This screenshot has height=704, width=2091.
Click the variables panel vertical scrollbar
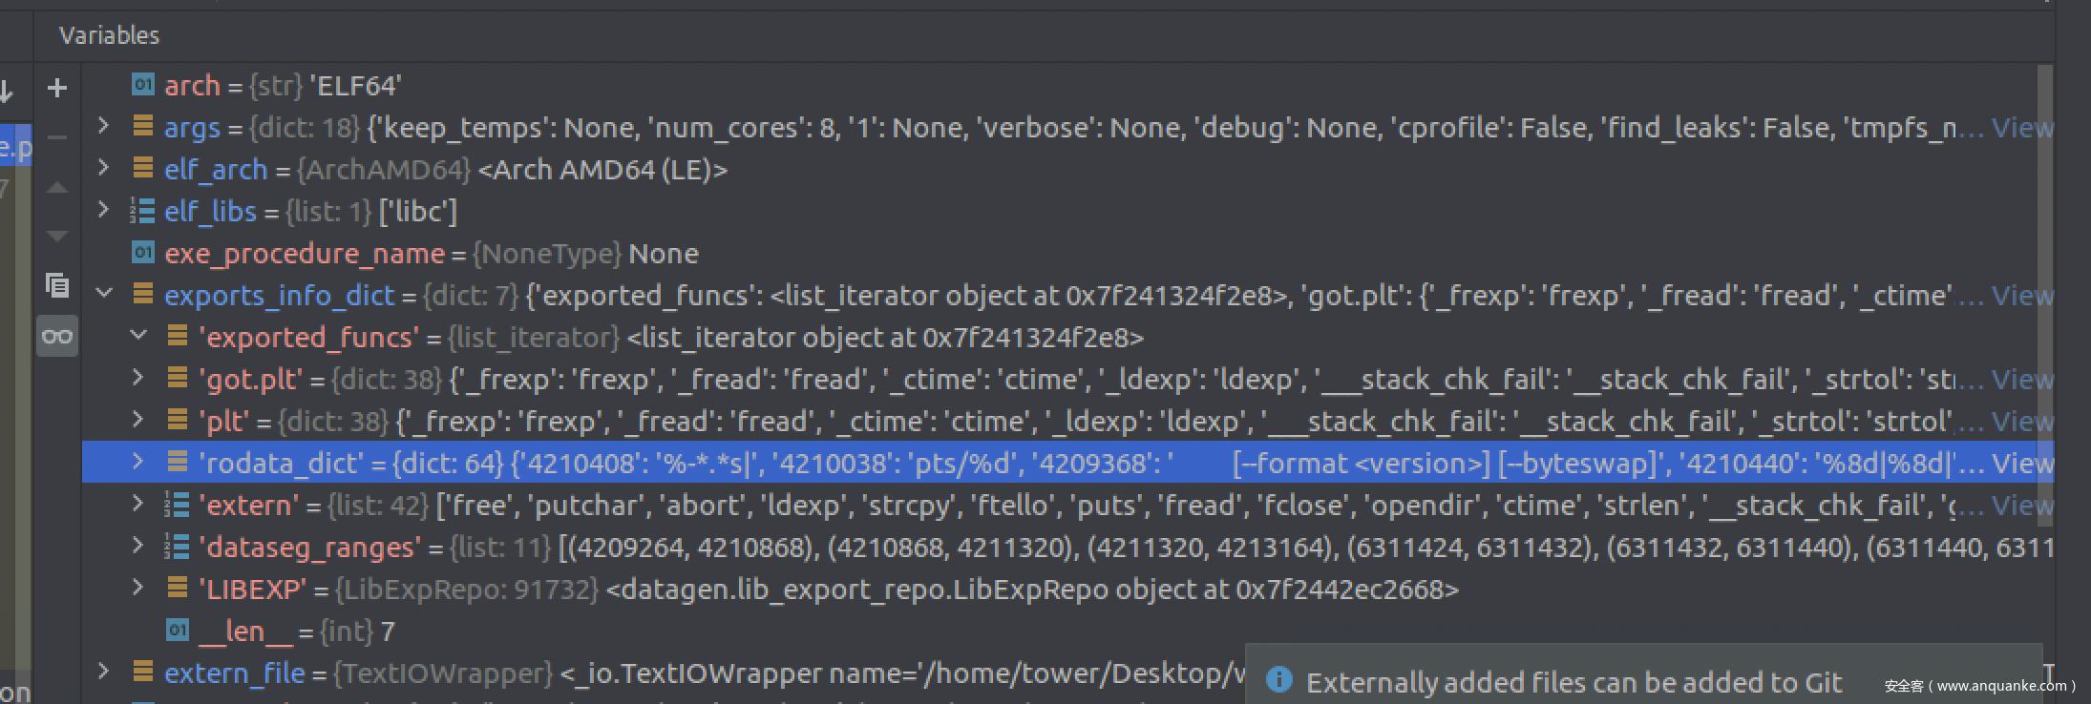(2044, 286)
